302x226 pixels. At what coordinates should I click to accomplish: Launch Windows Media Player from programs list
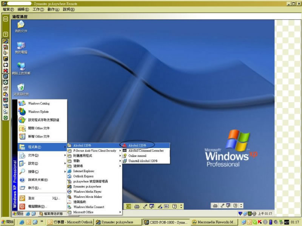[94, 192]
